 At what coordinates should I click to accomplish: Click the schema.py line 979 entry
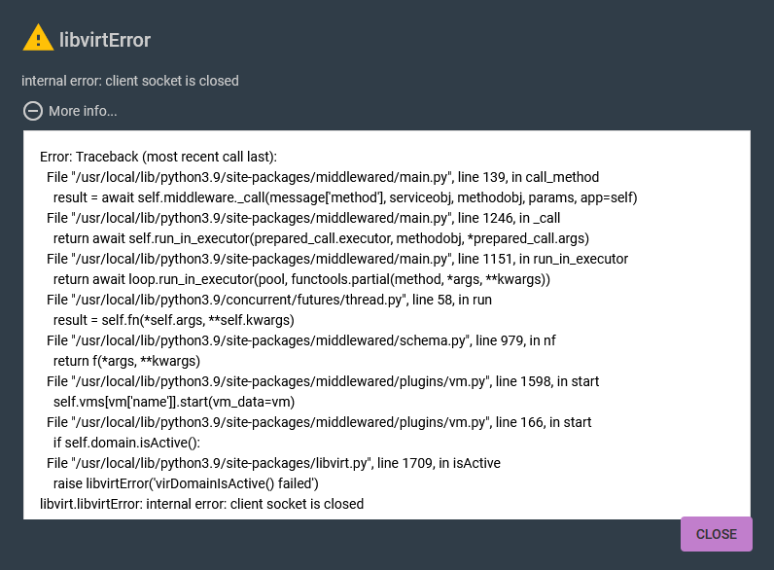[301, 340]
